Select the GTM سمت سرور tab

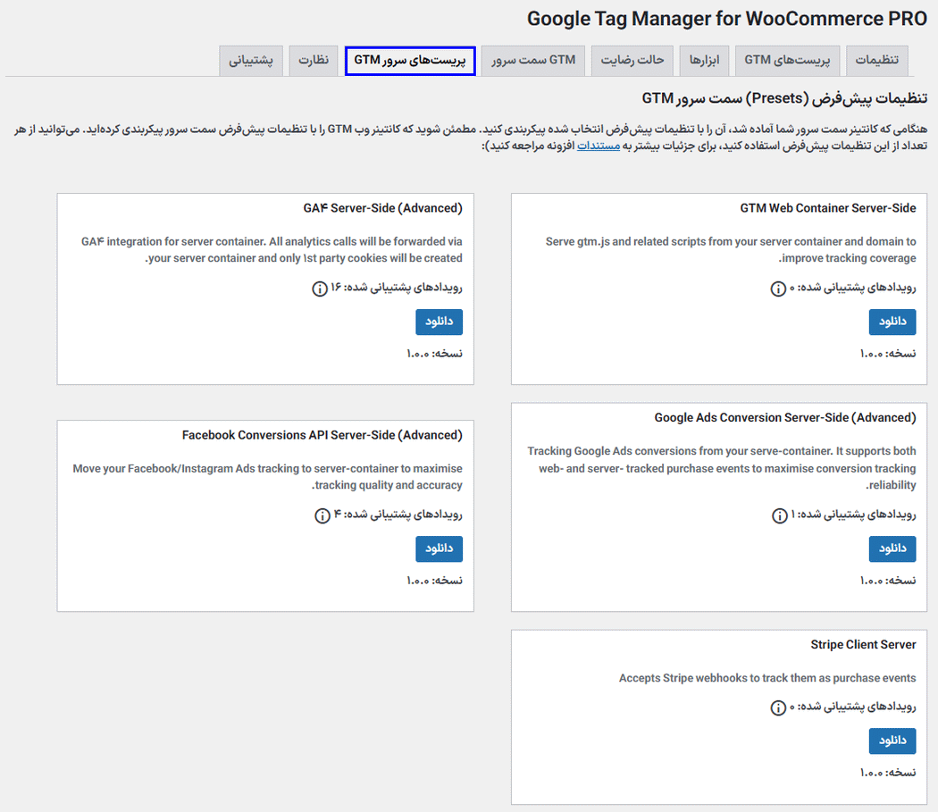(533, 61)
